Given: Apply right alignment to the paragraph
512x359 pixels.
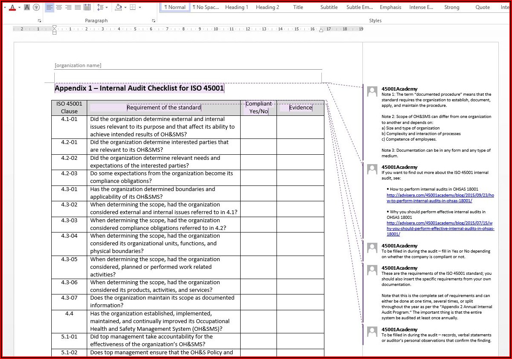Looking at the screenshot, I should pyautogui.click(x=68, y=7).
